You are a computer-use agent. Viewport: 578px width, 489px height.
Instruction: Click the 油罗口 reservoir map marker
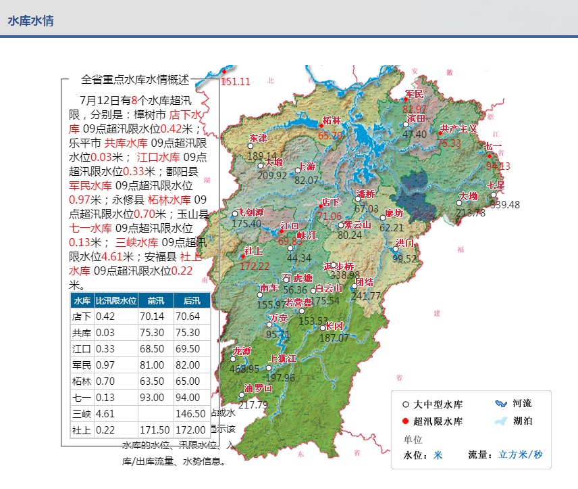click(242, 396)
